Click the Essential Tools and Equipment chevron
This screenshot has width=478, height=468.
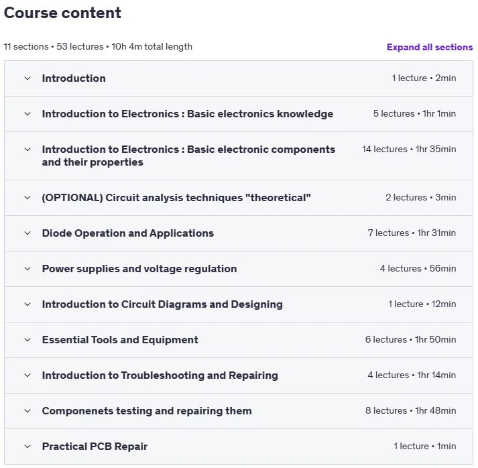pyautogui.click(x=27, y=340)
